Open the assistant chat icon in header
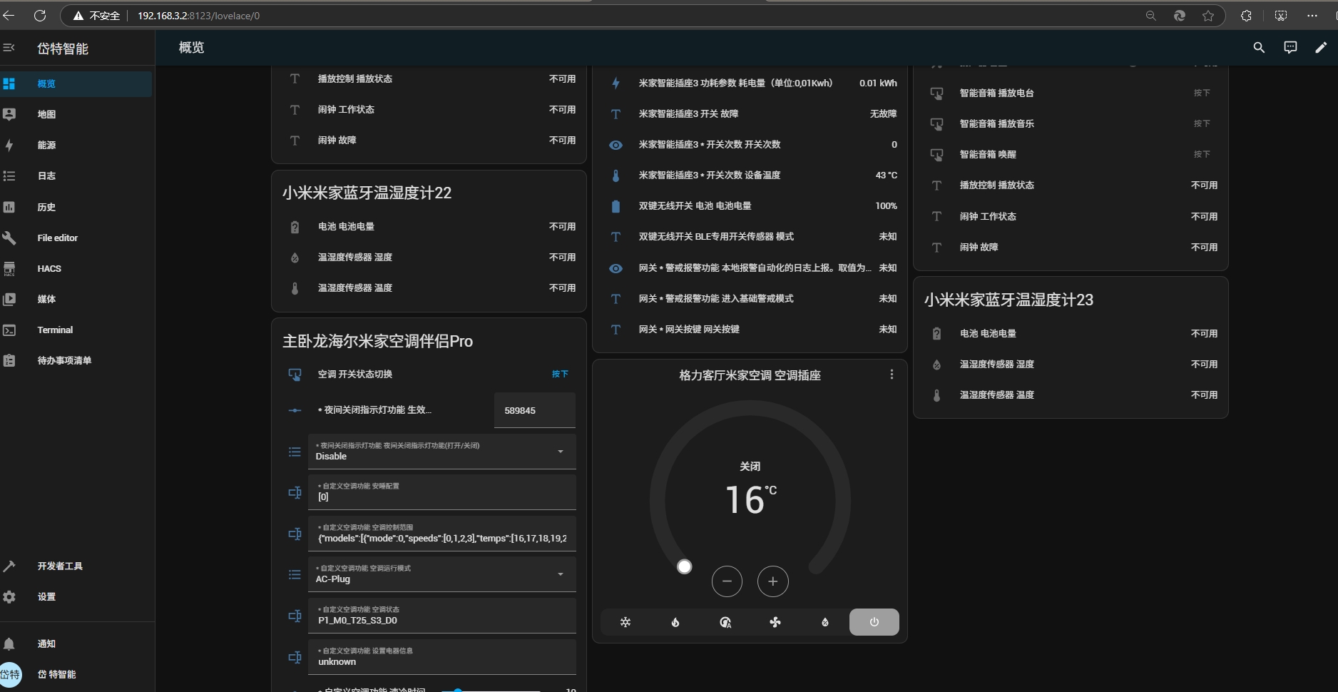 tap(1290, 48)
